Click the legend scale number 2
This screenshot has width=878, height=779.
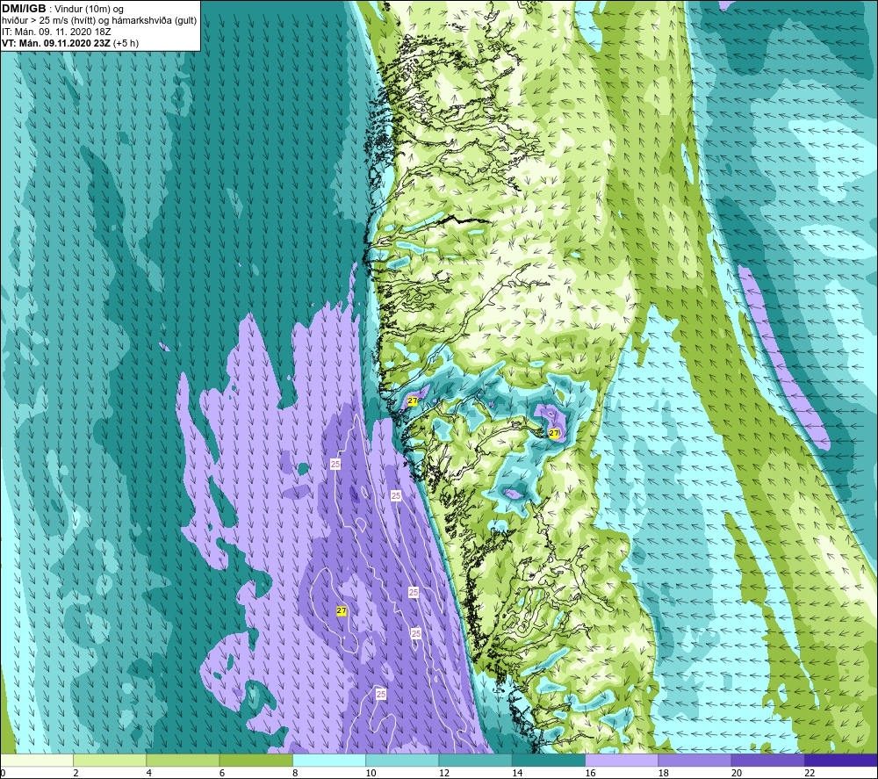coord(76,774)
